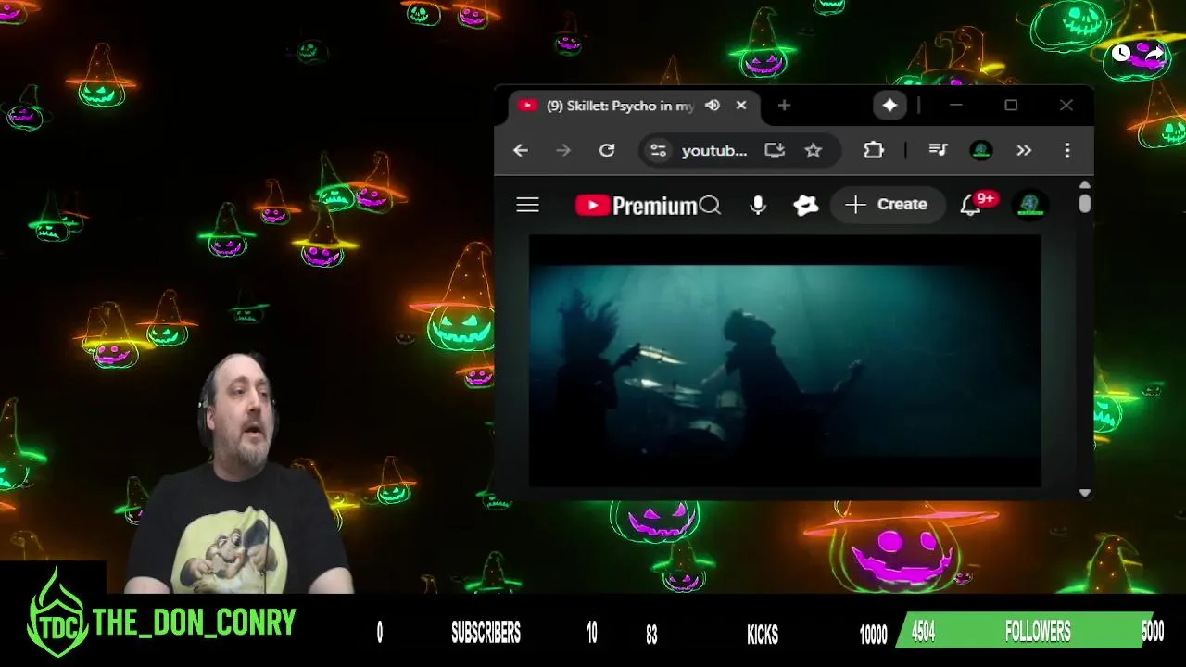
Task: Click the page scrollbar thumb
Action: pos(1084,204)
